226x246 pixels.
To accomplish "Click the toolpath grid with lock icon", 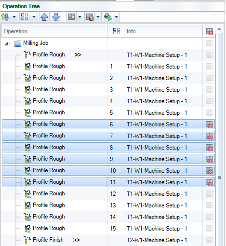I will point(90,17).
